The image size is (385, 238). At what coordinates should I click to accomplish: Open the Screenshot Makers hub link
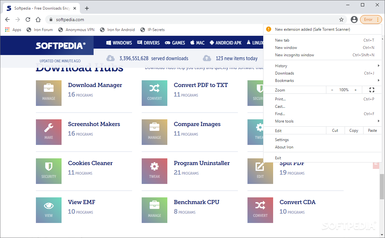click(94, 124)
